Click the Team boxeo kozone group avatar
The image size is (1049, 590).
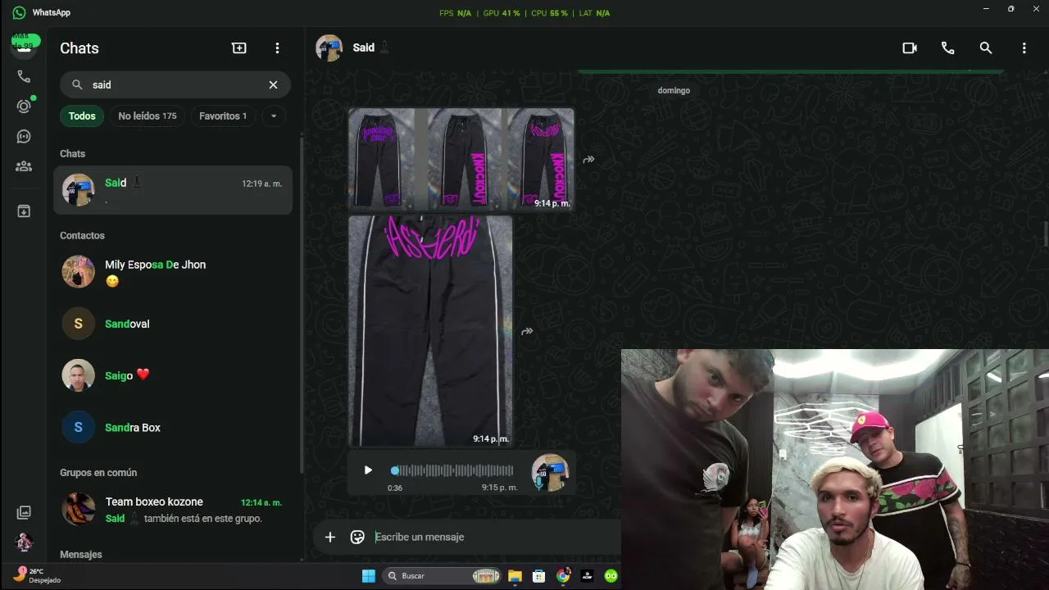79,509
